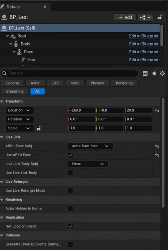Select the Misc filter tab
This screenshot has height=250, width=168.
coord(74,83)
